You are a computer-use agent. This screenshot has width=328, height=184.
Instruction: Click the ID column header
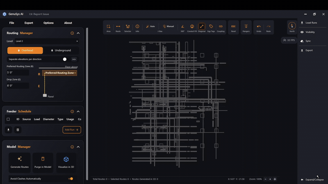click(x=18, y=119)
